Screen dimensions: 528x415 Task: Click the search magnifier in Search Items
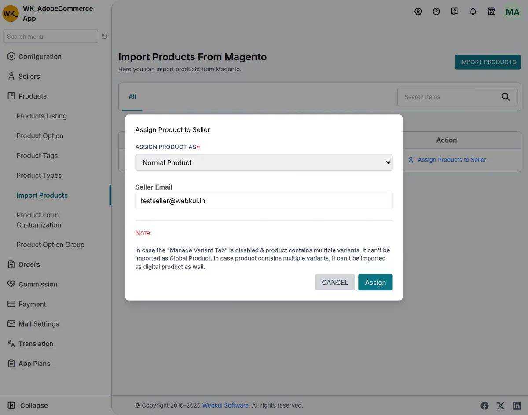coord(505,96)
